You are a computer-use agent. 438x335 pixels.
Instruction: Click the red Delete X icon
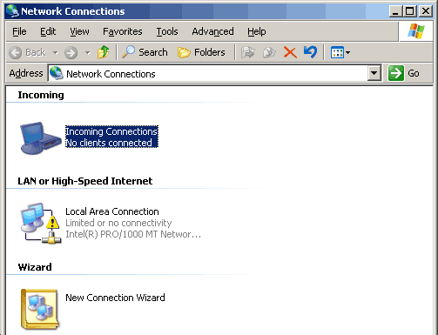pyautogui.click(x=290, y=52)
